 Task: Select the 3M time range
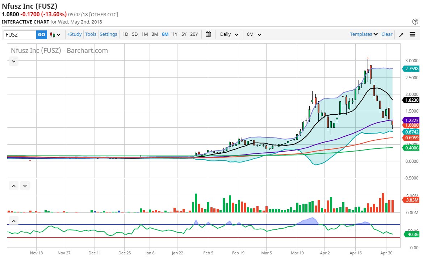point(155,34)
